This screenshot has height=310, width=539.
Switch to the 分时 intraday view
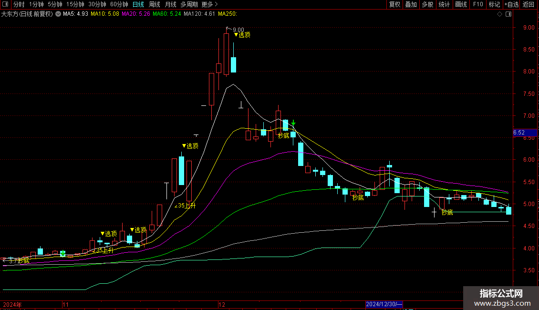[x=19, y=5]
